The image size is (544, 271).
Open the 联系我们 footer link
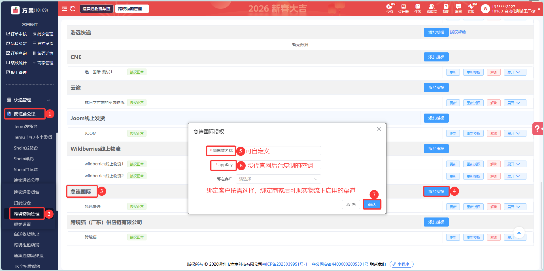pyautogui.click(x=378, y=264)
